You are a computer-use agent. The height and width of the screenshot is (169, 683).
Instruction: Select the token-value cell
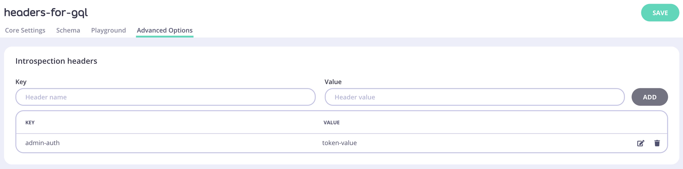point(339,143)
